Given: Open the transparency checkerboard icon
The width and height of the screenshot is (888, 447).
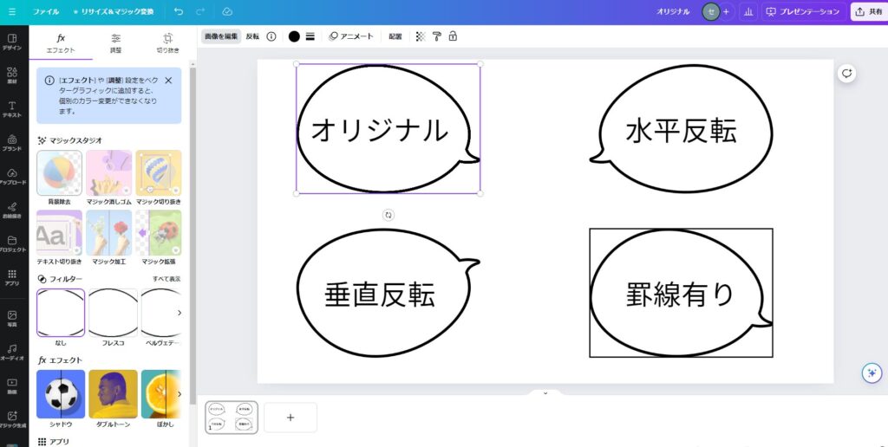Looking at the screenshot, I should click(x=421, y=36).
